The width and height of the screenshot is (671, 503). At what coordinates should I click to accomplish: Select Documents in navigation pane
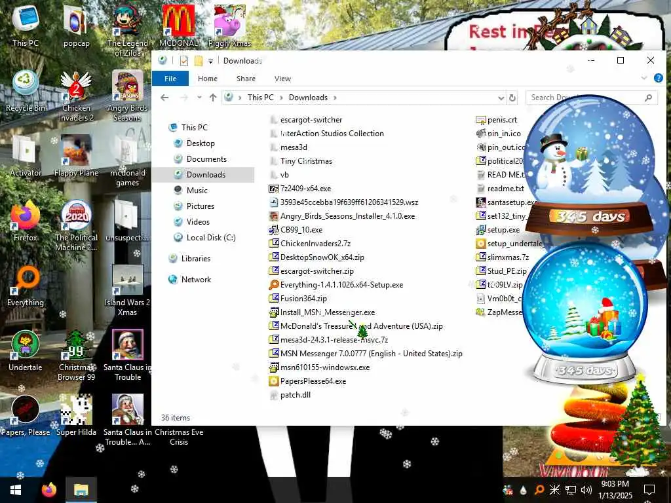point(206,159)
